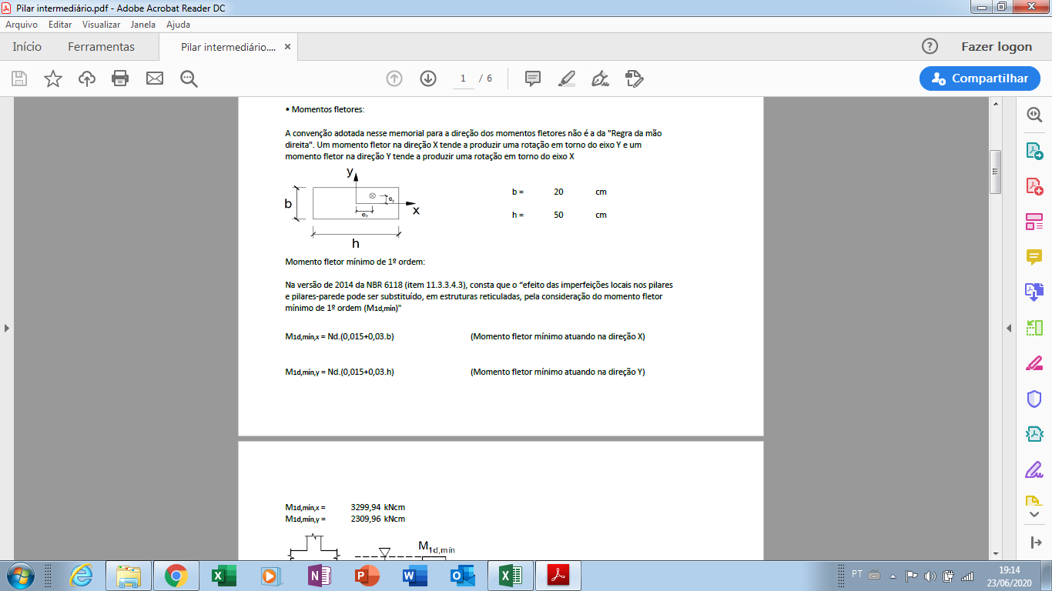Click the cloud upload icon

87,78
